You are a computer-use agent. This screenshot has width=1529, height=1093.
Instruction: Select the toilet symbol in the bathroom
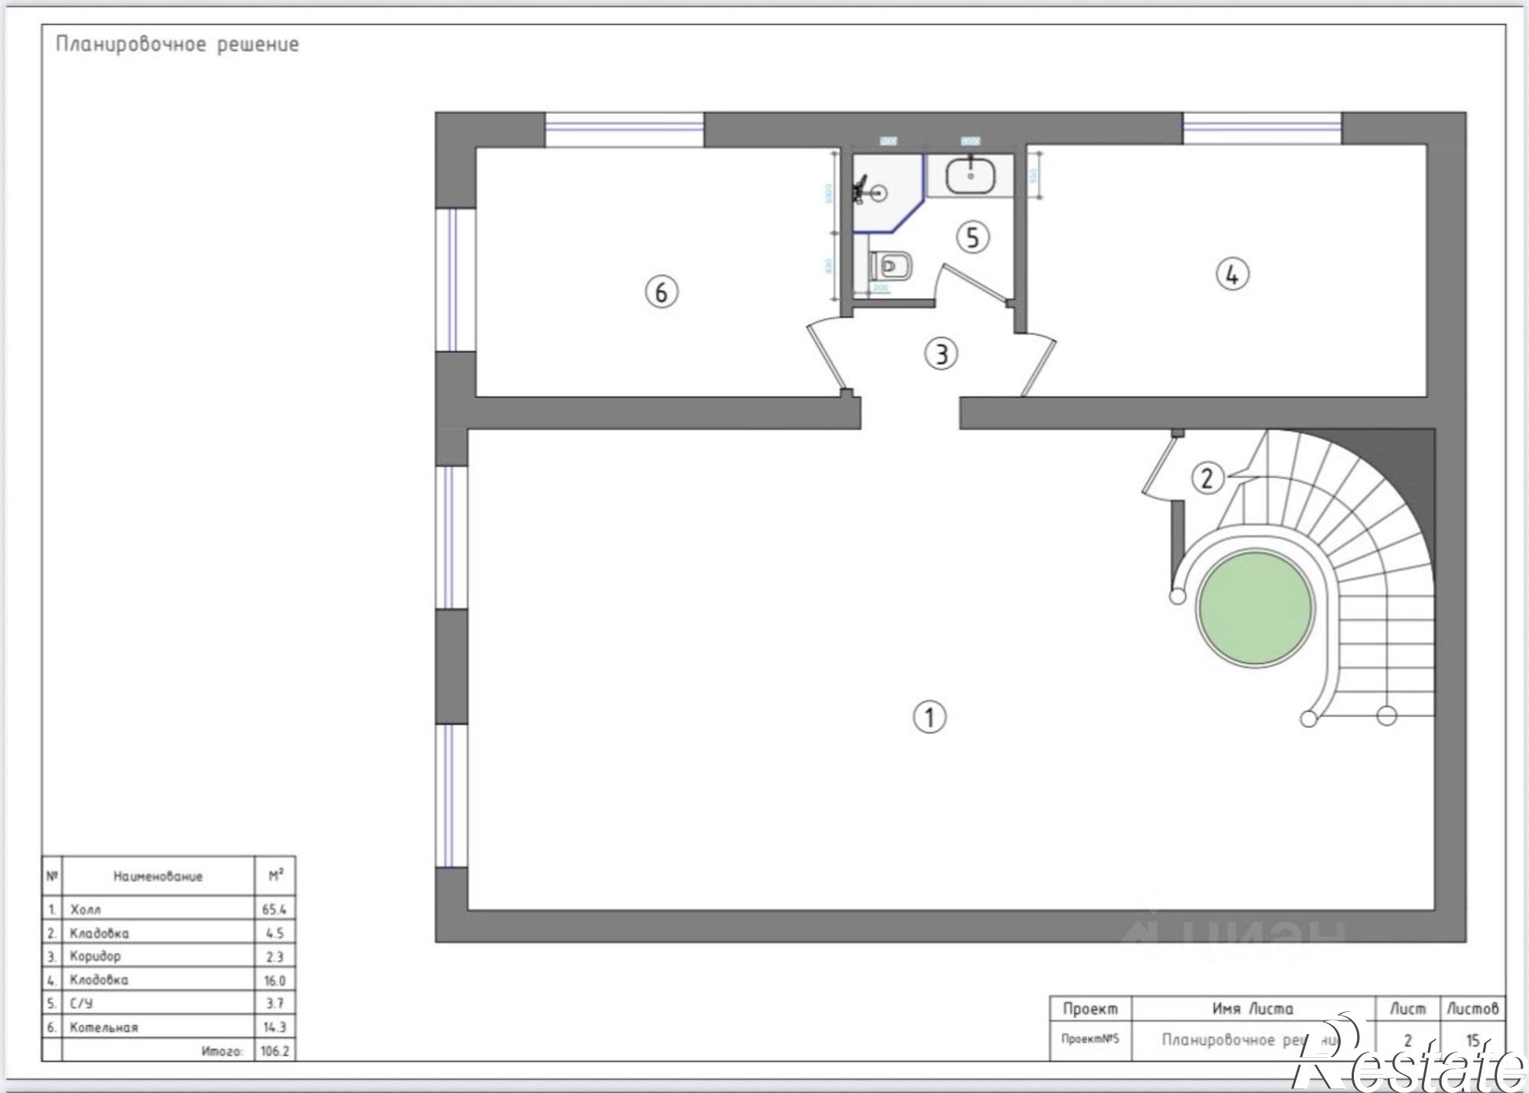coord(891,266)
